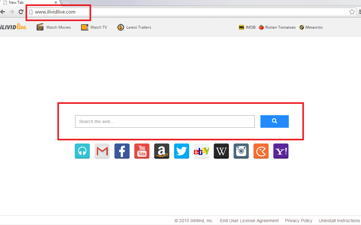Go to Watch TV section
This screenshot has width=361, height=225.
[x=94, y=27]
